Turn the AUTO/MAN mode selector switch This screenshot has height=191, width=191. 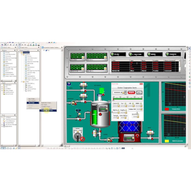78,137
